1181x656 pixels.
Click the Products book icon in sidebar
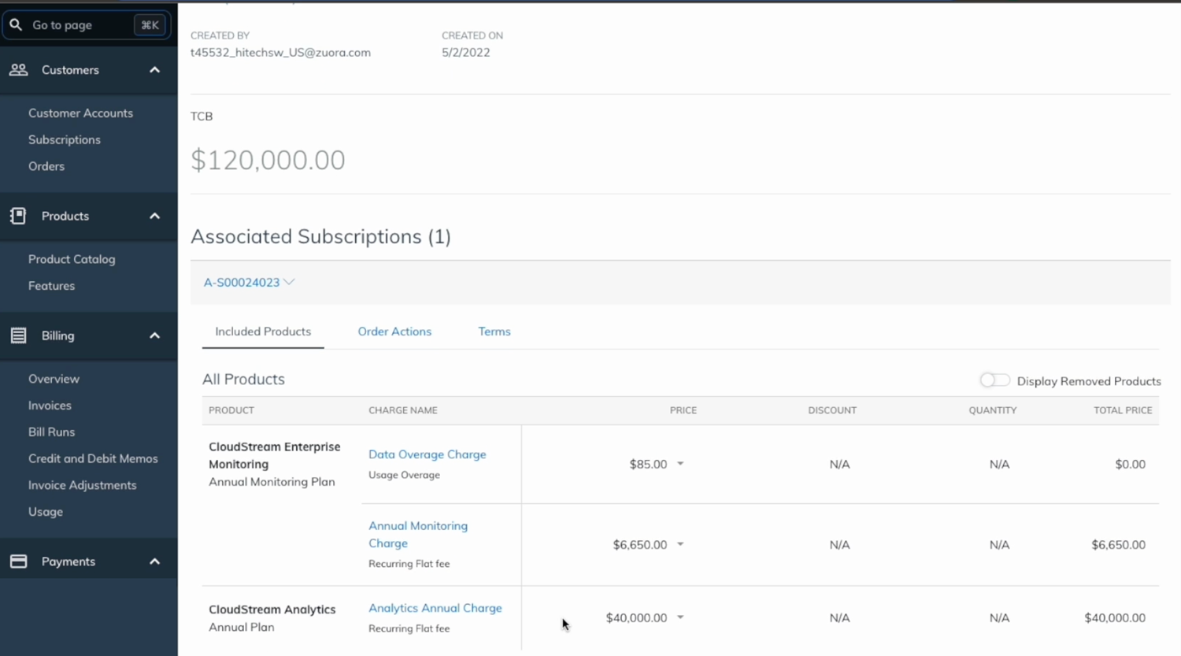(17, 215)
